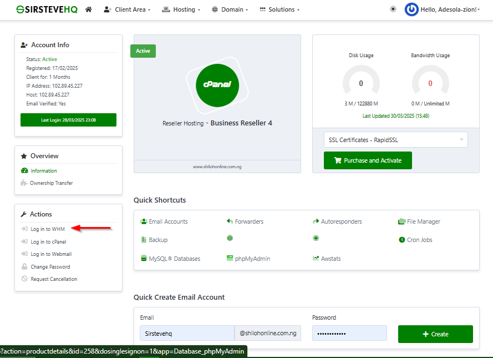Expand the Domain menu
This screenshot has height=358, width=493.
[x=230, y=9]
